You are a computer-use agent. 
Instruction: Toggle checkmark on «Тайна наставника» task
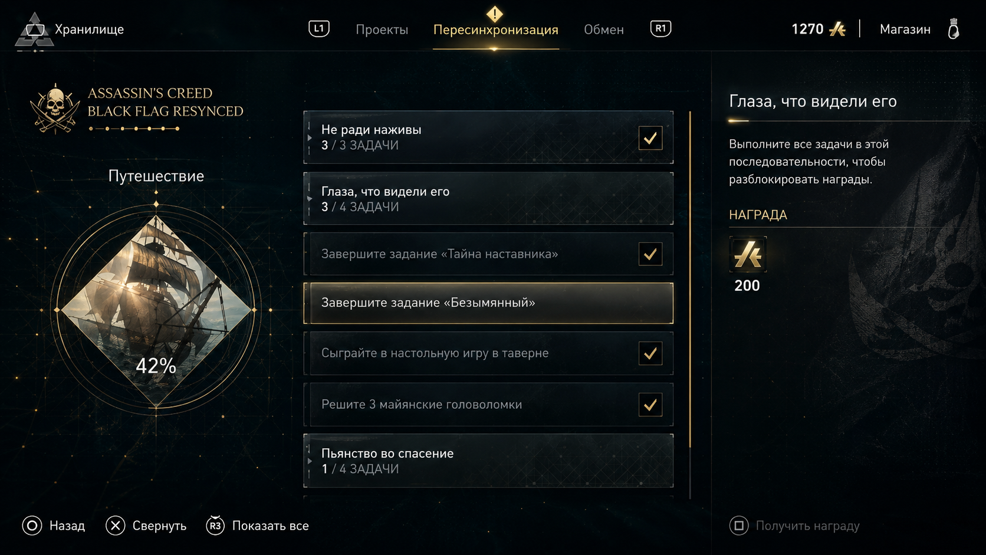tap(650, 254)
